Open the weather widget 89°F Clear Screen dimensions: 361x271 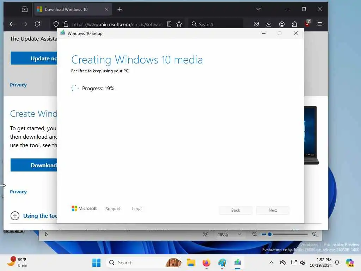[x=17, y=262]
